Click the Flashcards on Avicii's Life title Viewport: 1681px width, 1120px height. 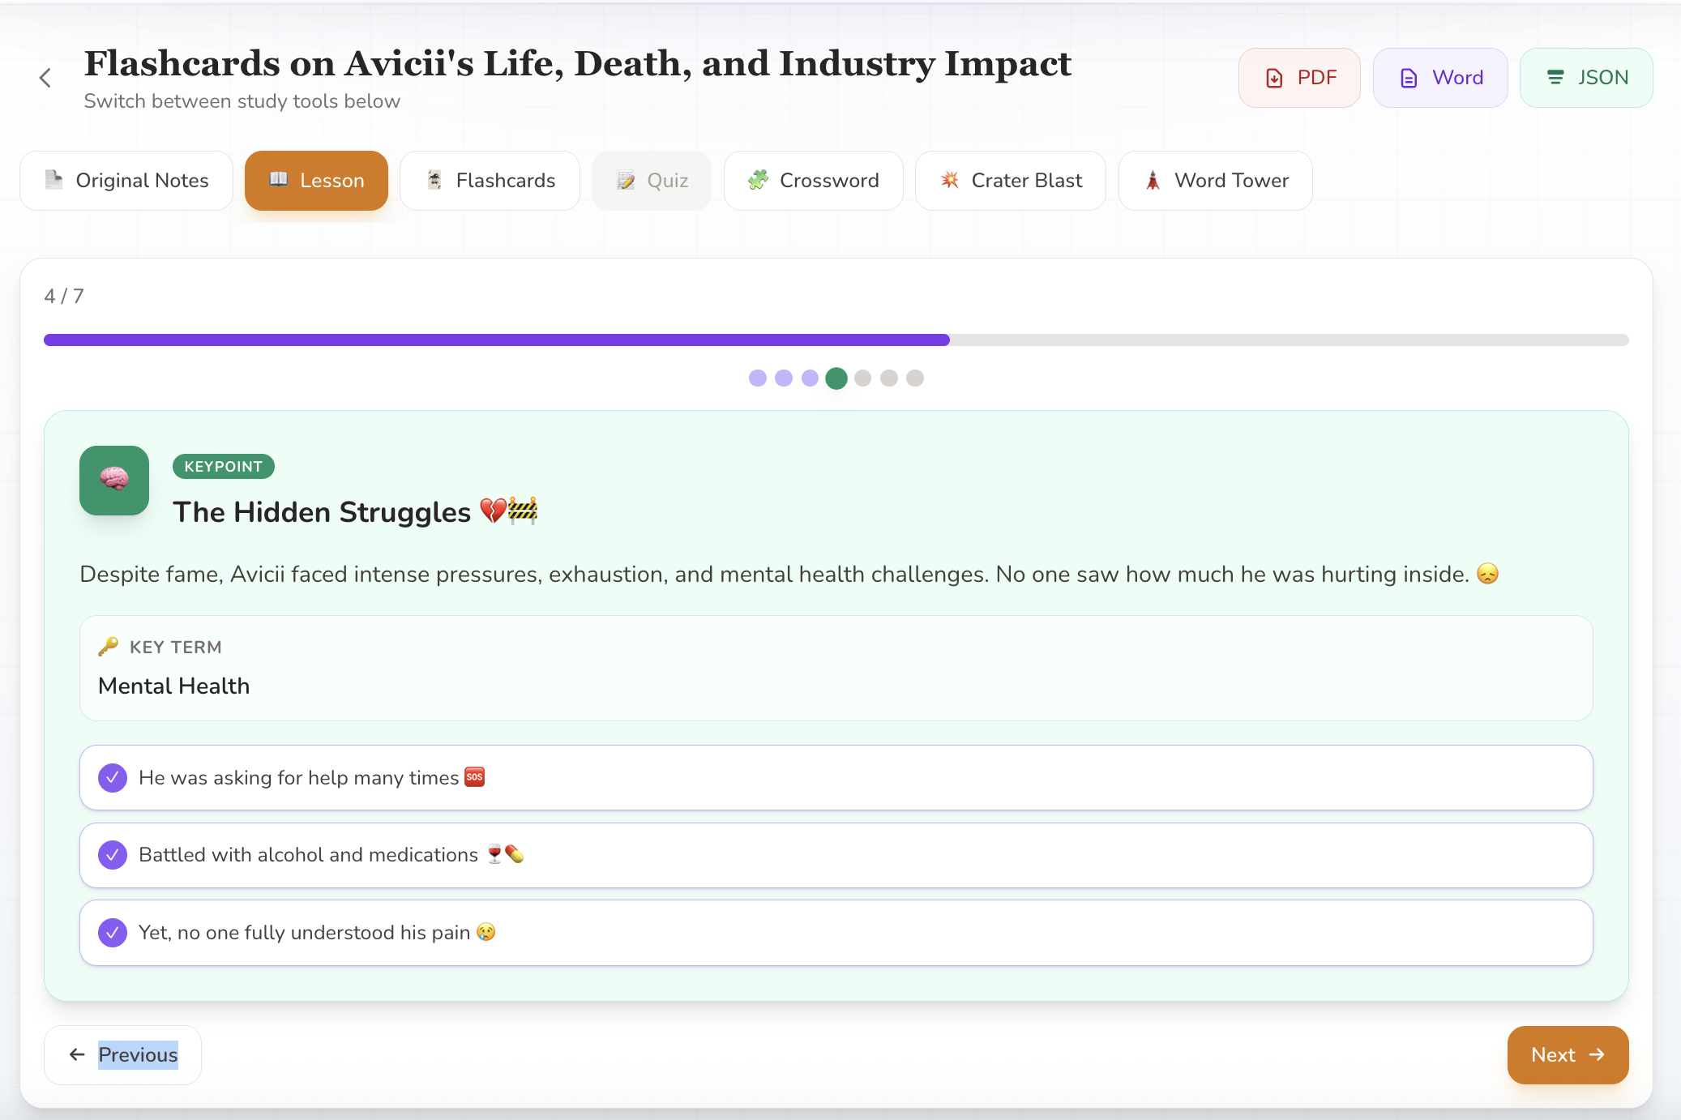578,64
